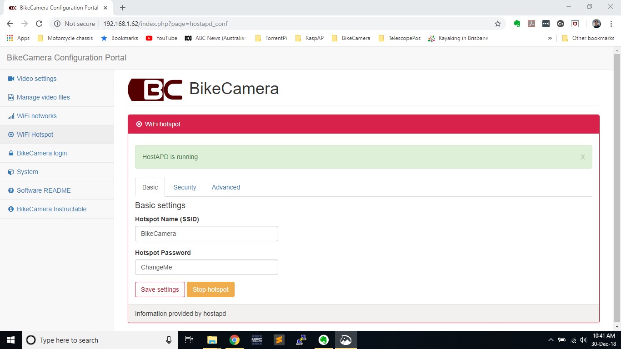This screenshot has height=349, width=621.
Task: Open Evernote from the taskbar
Action: click(x=324, y=340)
